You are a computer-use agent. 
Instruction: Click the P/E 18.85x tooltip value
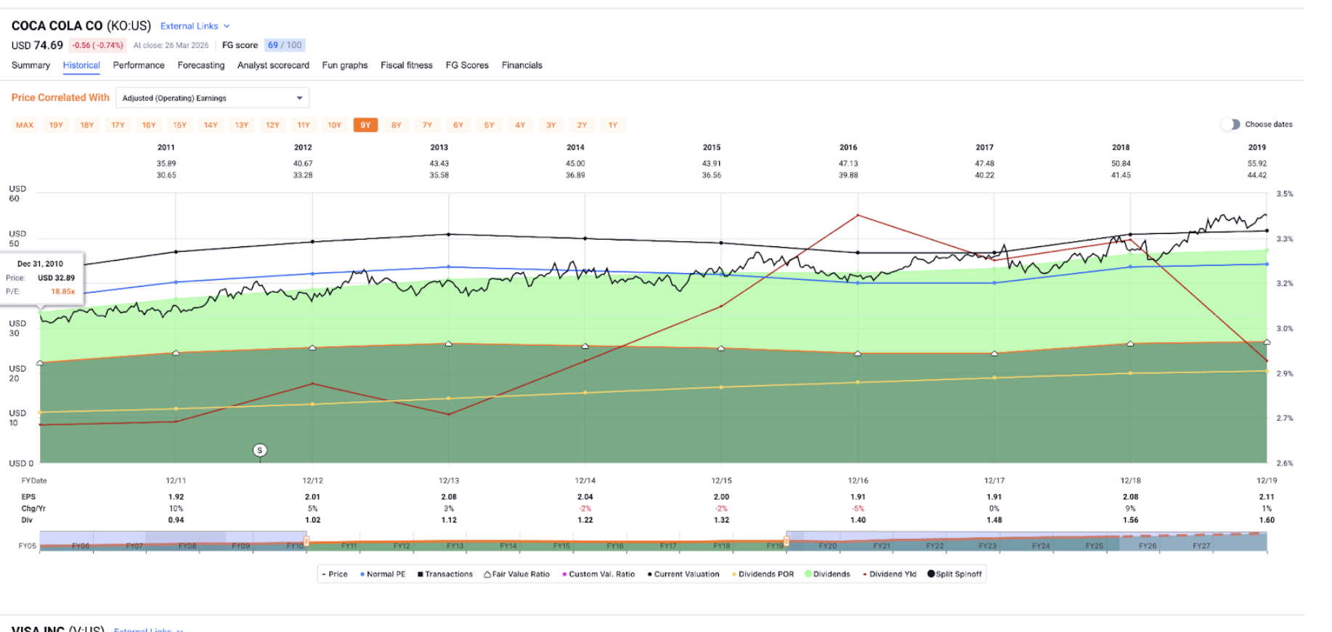pyautogui.click(x=62, y=291)
